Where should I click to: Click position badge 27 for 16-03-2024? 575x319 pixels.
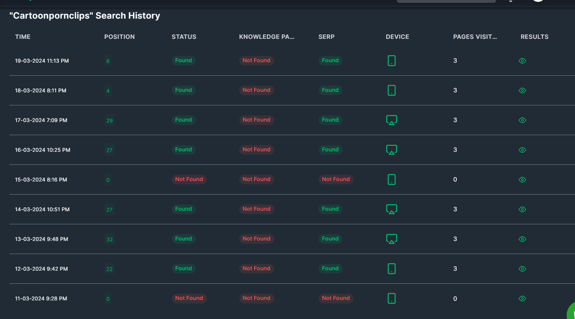[110, 150]
